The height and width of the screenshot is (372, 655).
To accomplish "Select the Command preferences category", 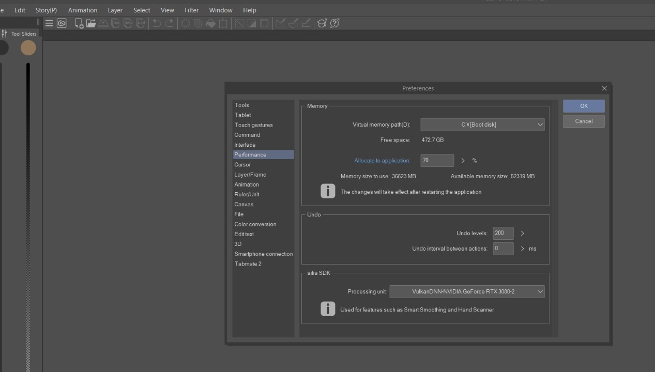I will click(263, 135).
